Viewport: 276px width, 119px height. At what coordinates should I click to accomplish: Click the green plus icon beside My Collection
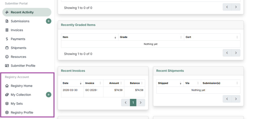pos(49,95)
